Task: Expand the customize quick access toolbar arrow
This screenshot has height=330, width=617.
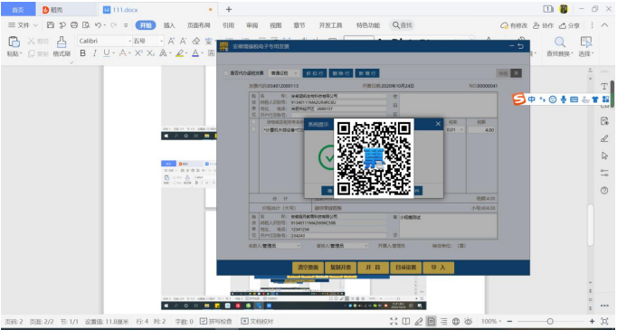Action: point(126,25)
